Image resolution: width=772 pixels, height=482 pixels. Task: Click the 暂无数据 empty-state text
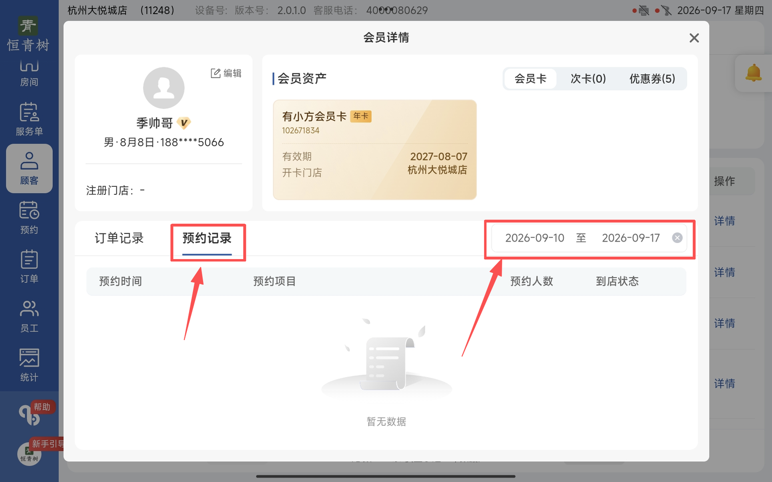coord(387,422)
